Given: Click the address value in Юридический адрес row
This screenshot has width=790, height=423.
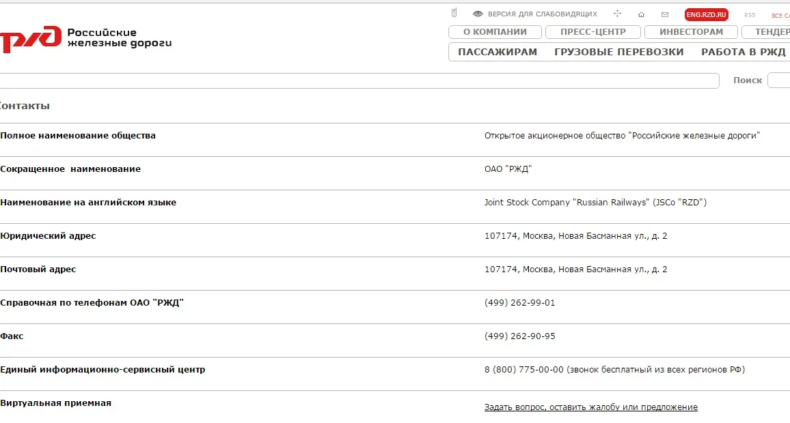Looking at the screenshot, I should [576, 236].
